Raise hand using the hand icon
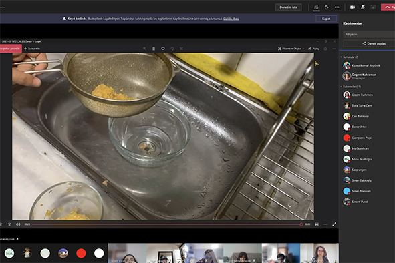The height and width of the screenshot is (263, 395). (326, 7)
